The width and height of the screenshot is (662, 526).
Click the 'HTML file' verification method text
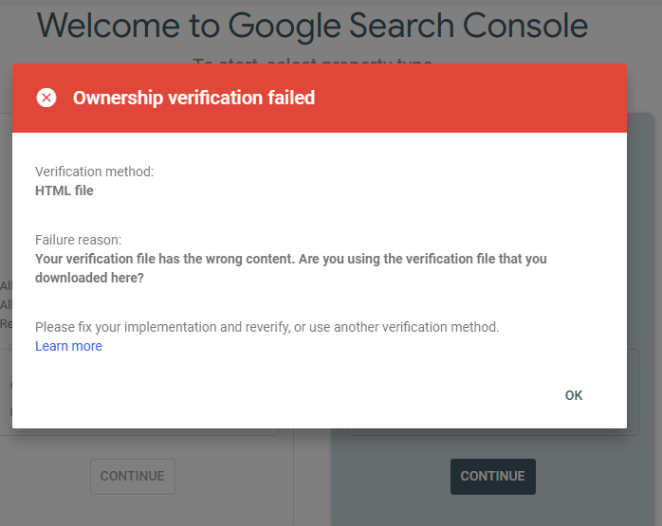click(x=64, y=190)
